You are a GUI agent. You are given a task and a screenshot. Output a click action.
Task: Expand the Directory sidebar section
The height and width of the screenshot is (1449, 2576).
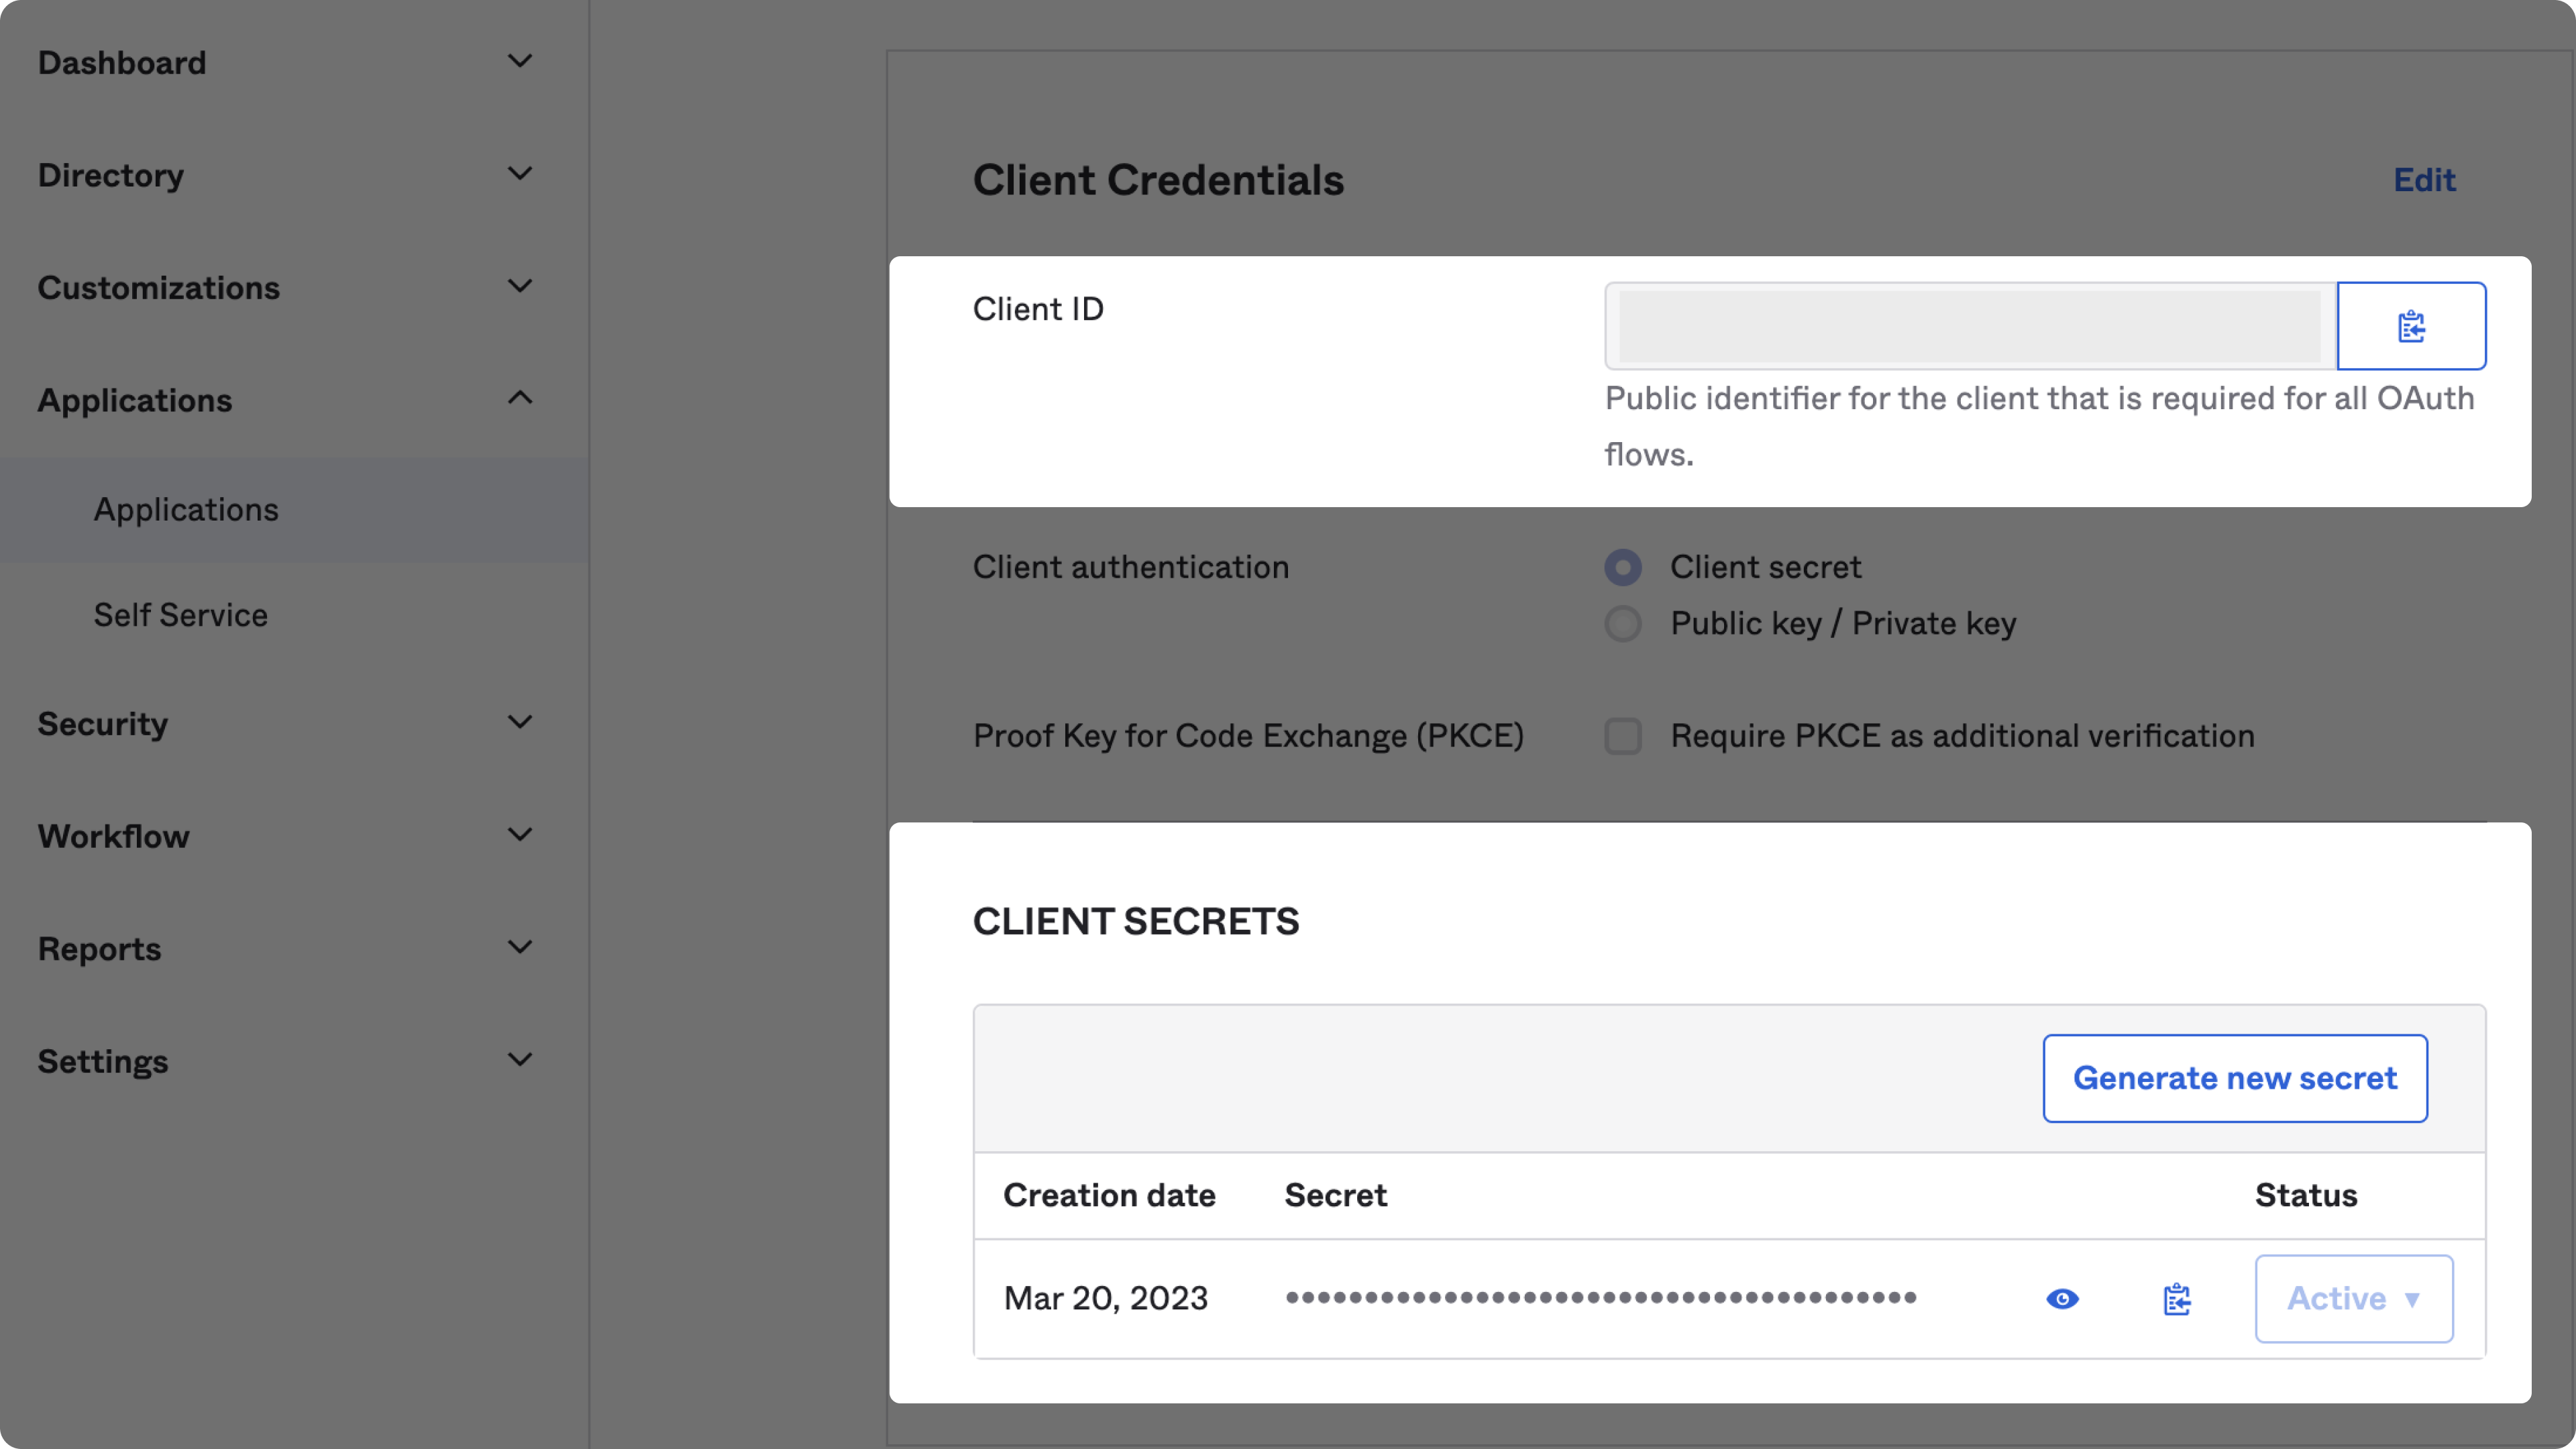click(519, 174)
